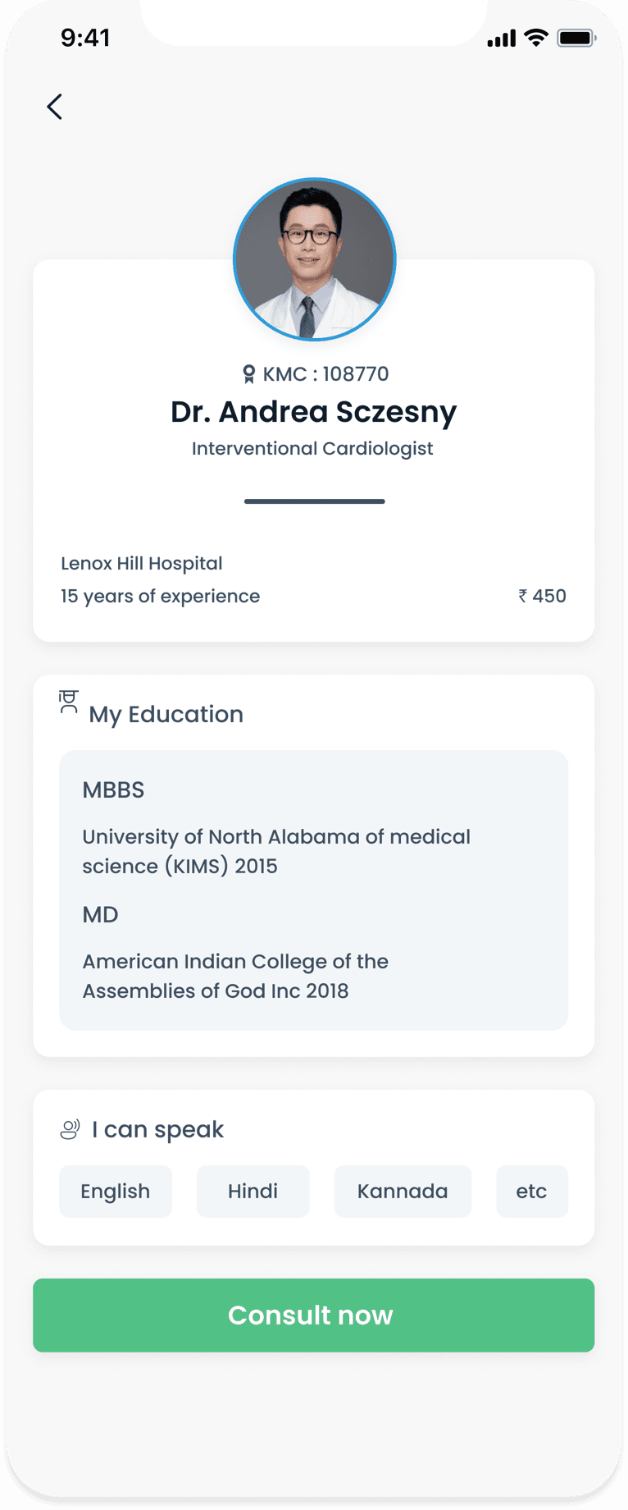Start consultation with Consult now button

(x=314, y=1316)
